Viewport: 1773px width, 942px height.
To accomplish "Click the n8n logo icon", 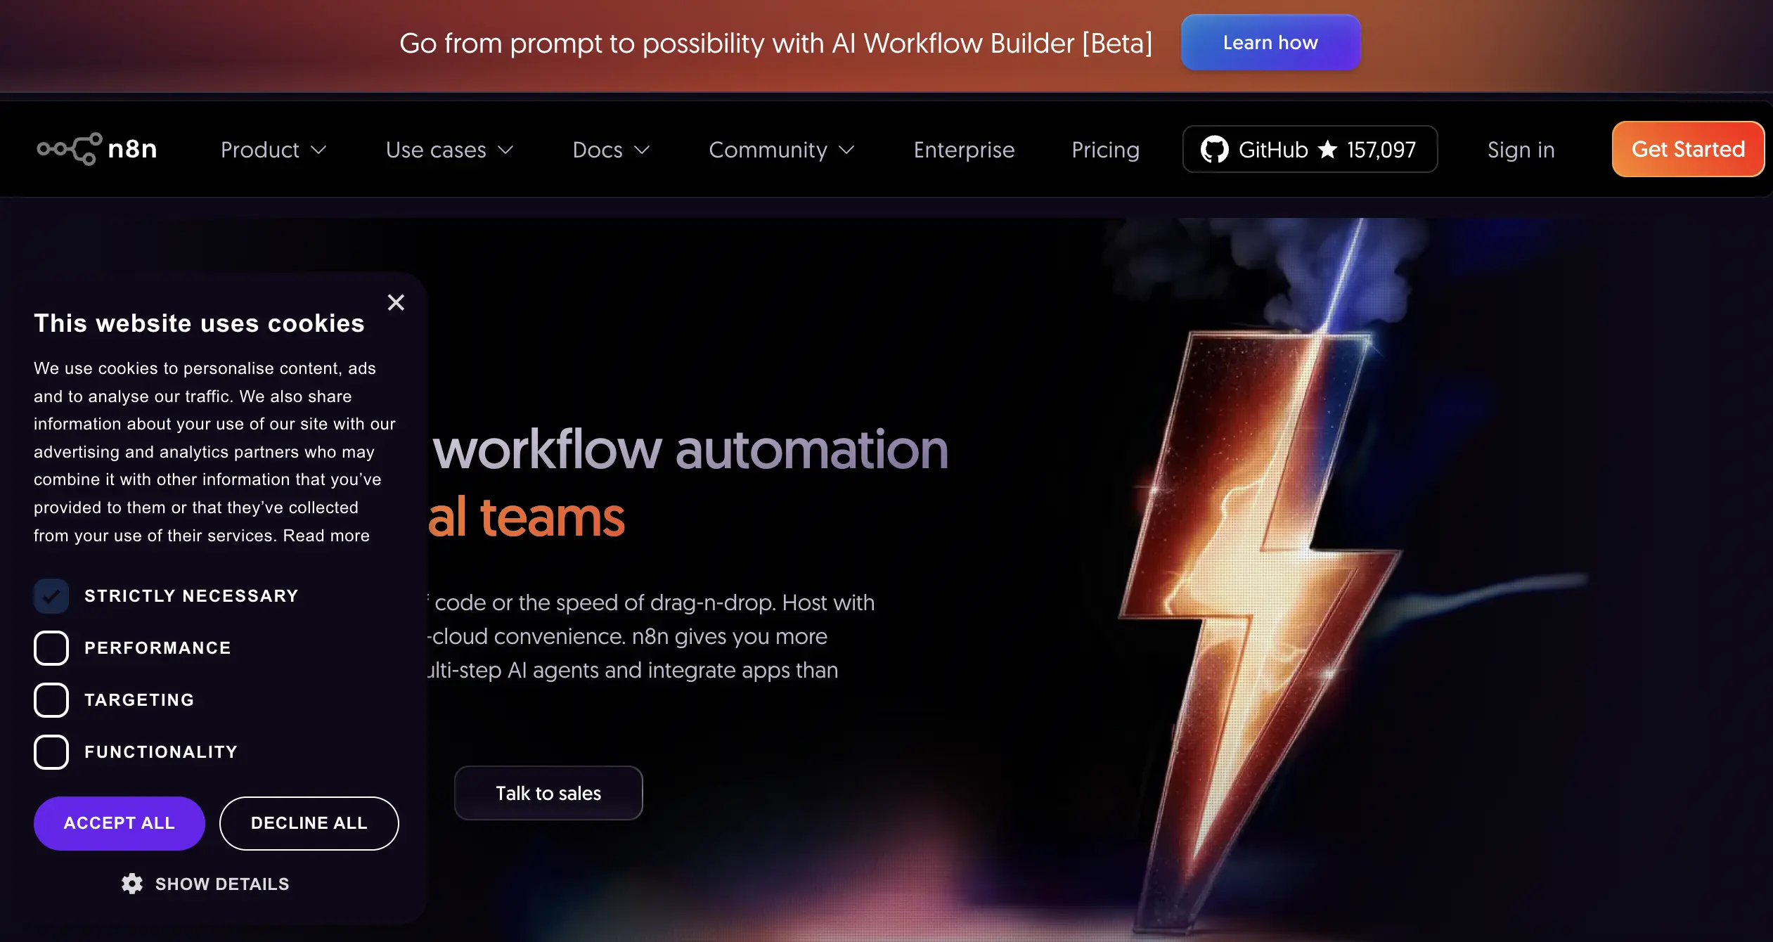I will point(70,149).
